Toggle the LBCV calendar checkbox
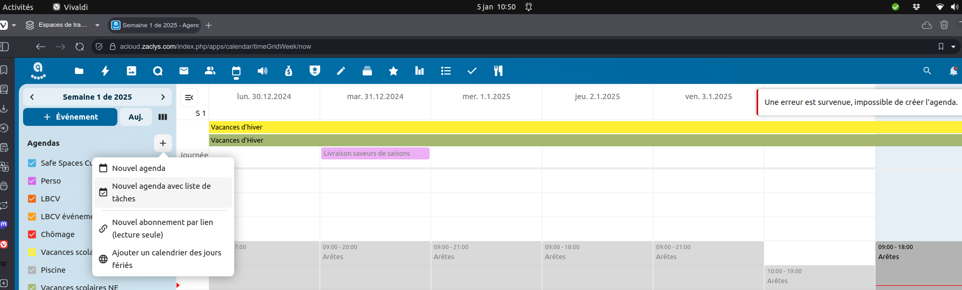Image resolution: width=962 pixels, height=290 pixels. (32, 199)
